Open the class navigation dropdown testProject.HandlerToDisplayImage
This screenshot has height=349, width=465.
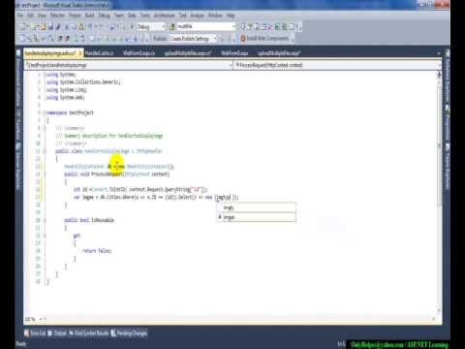click(129, 65)
